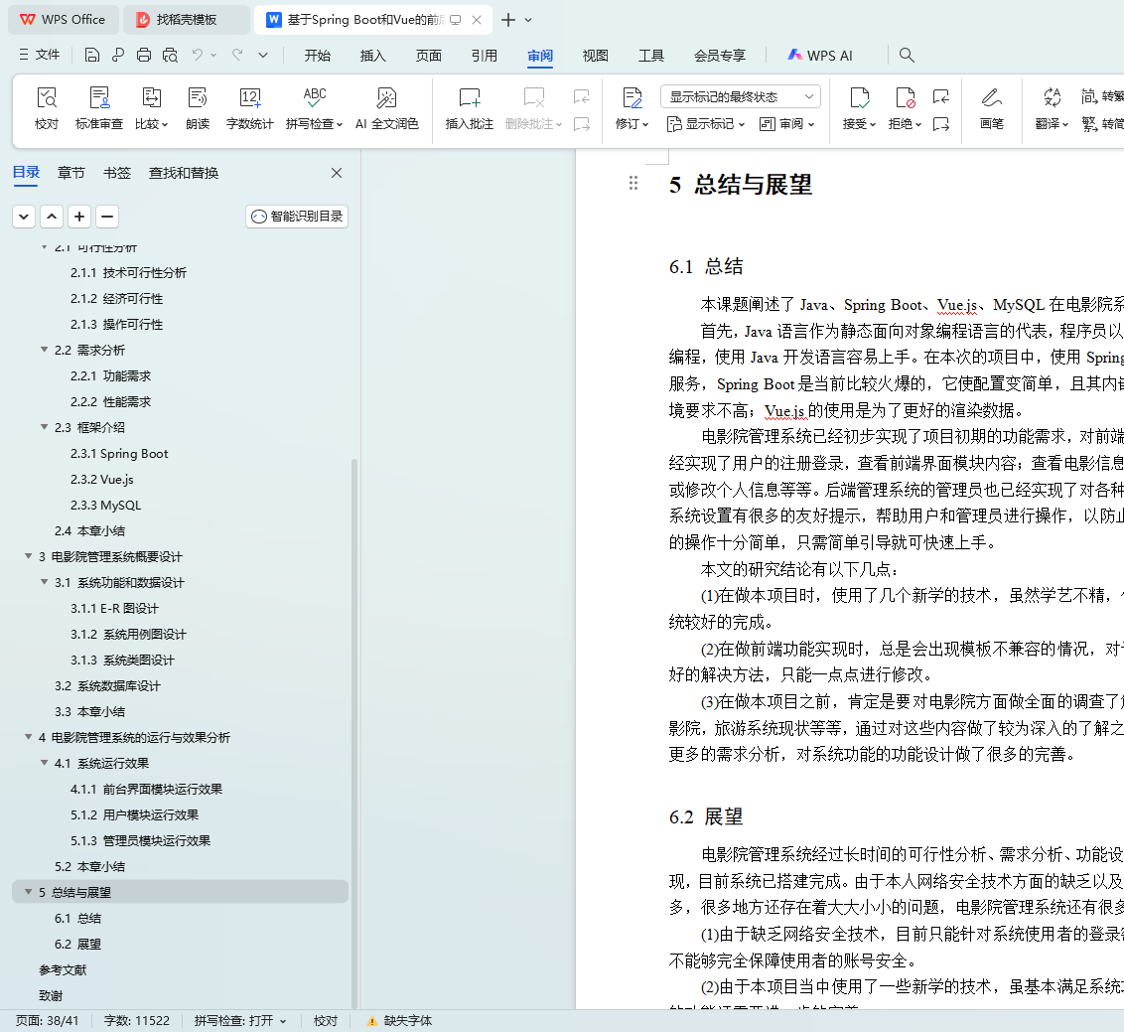Click the redo arrow icon
The image size is (1124, 1032).
(x=237, y=55)
